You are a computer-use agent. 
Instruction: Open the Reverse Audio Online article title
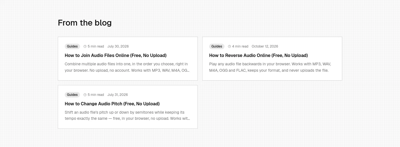[258, 55]
